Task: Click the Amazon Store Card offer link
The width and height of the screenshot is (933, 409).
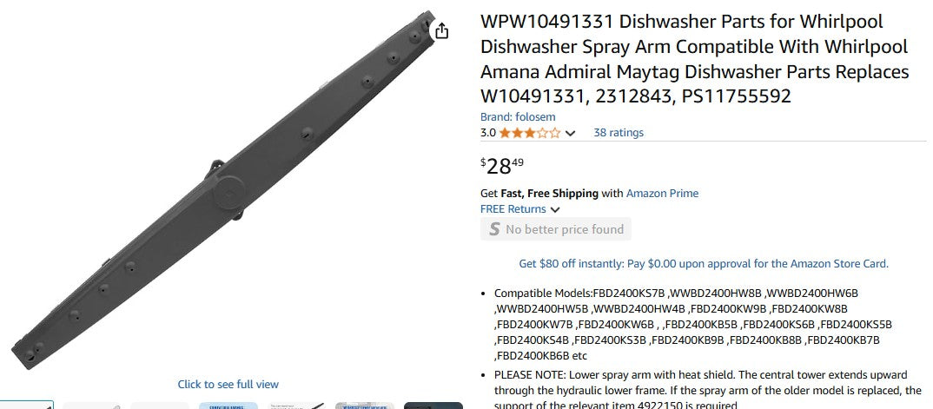Action: click(704, 263)
